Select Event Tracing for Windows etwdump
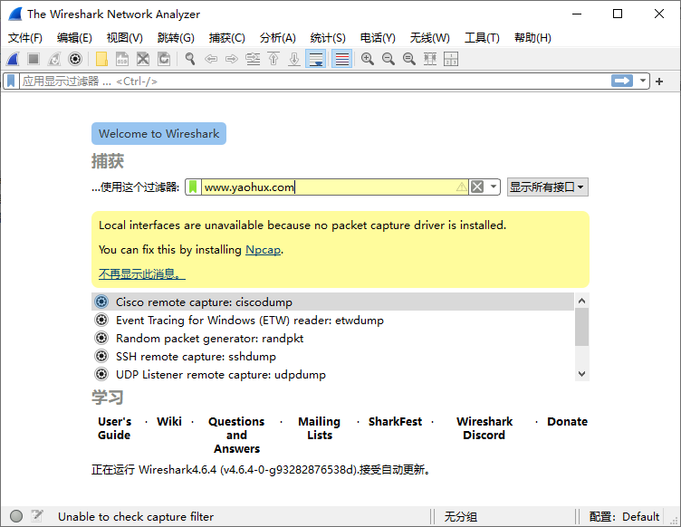Screen dimensions: 681x527 pos(332,320)
